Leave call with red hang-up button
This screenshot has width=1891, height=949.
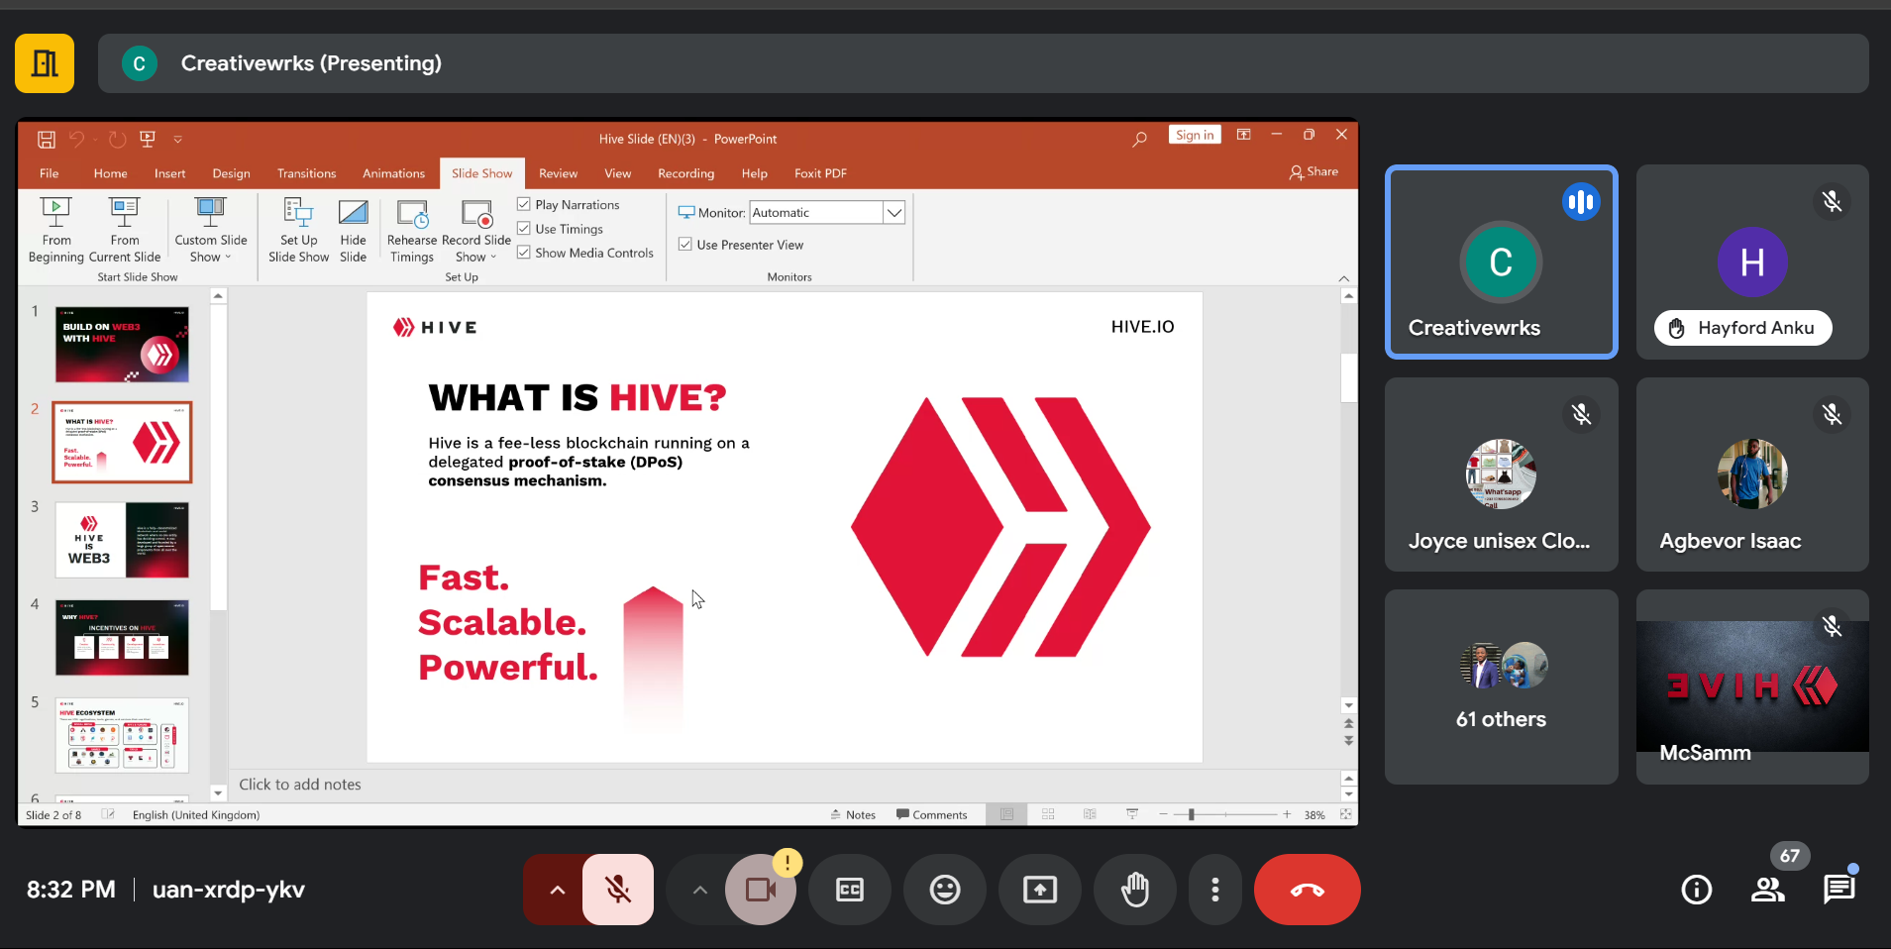[1308, 890]
